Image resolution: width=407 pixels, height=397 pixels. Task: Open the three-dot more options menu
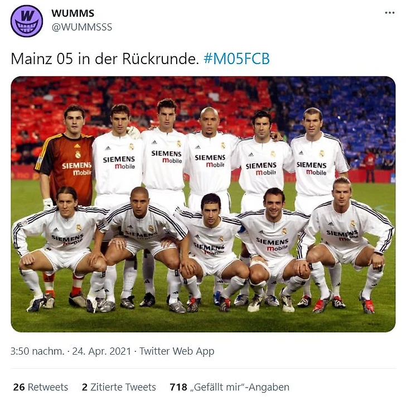(390, 13)
